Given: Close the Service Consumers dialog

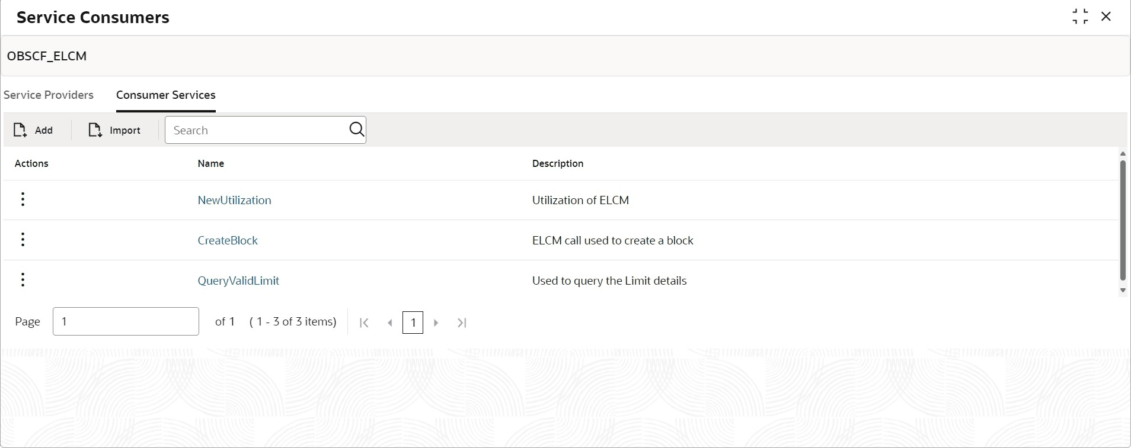Looking at the screenshot, I should (x=1106, y=17).
